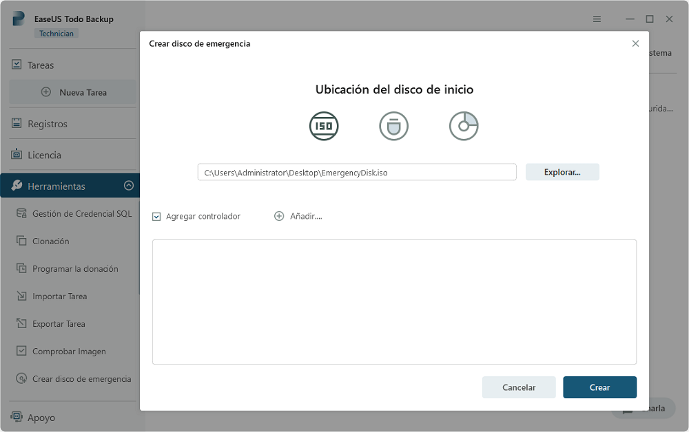This screenshot has height=432, width=689.
Task: Click the Clonación tool icon
Action: click(21, 241)
